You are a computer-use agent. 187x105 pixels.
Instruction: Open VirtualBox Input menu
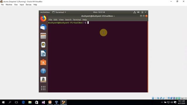(22, 5)
